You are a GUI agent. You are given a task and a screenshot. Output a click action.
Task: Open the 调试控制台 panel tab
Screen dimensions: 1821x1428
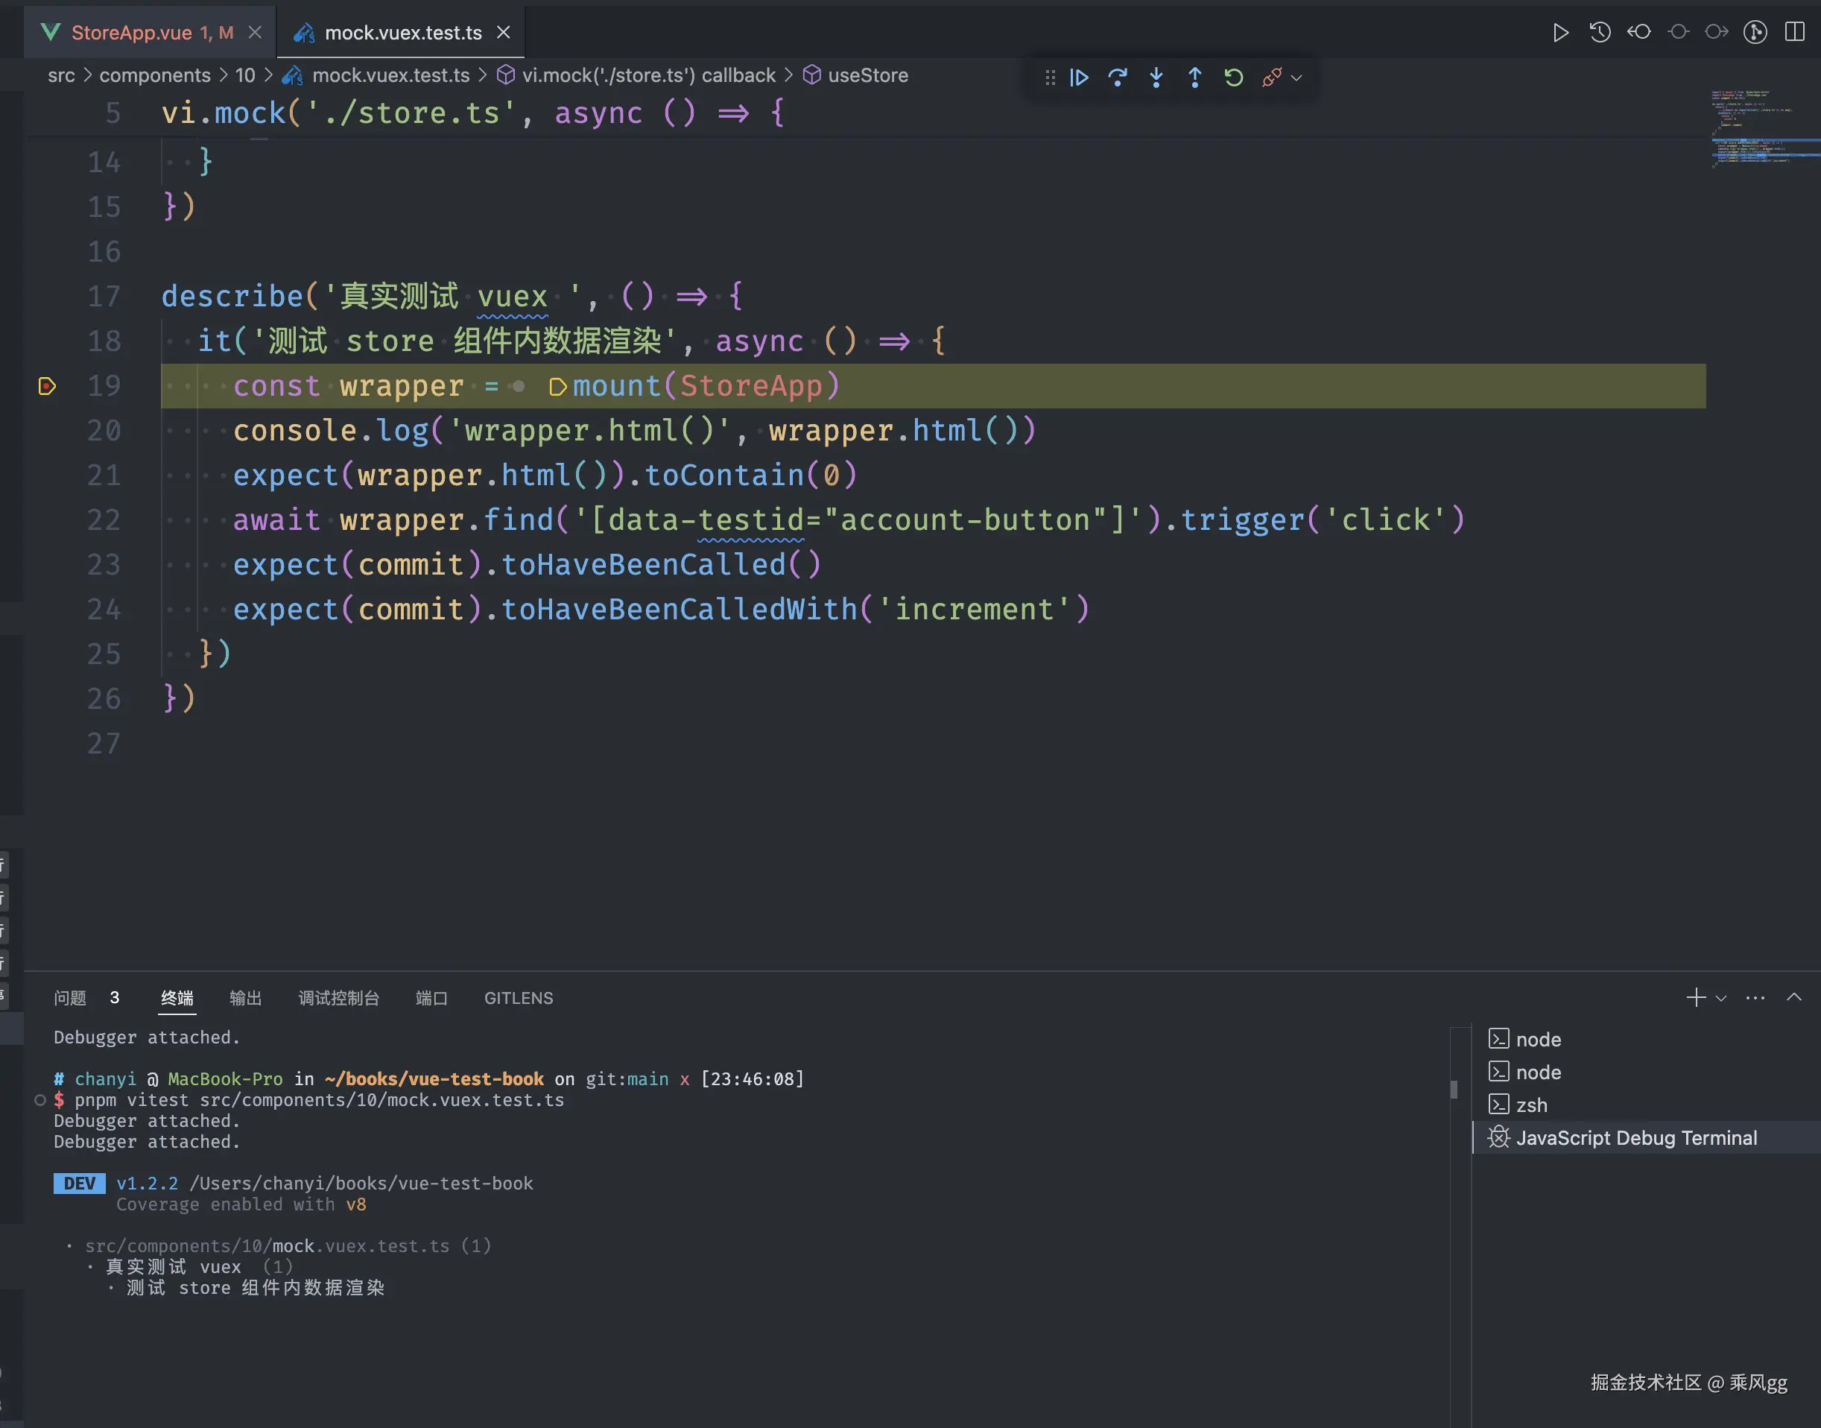tap(338, 998)
